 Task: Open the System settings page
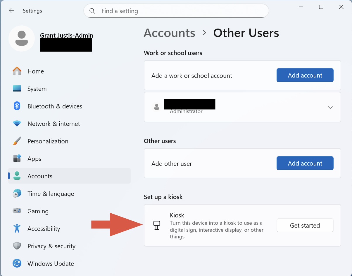69,89
